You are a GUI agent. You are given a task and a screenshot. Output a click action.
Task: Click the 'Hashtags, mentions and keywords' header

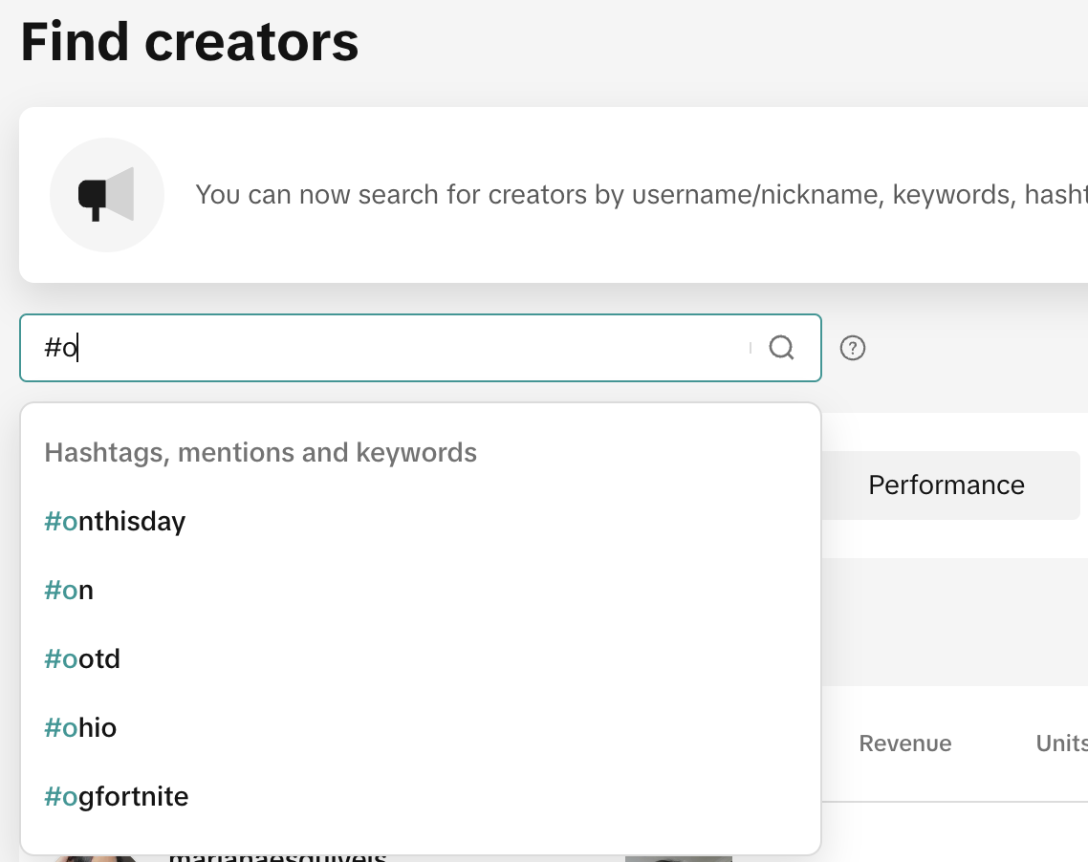point(260,452)
